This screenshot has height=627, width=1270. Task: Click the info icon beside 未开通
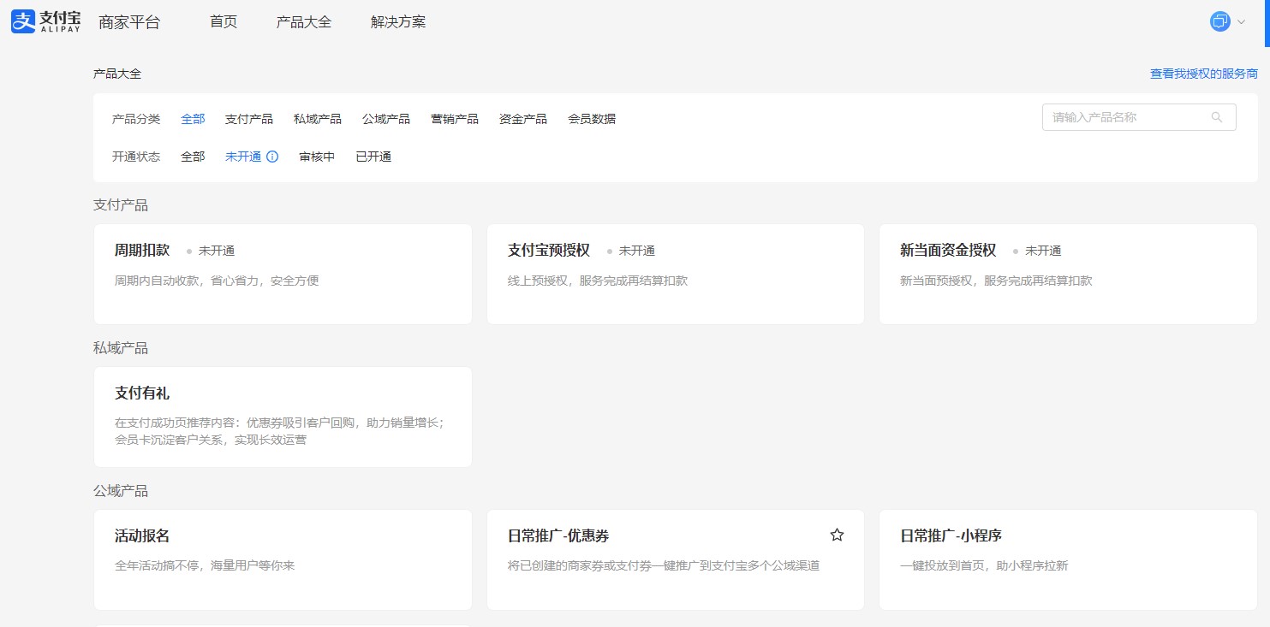click(272, 157)
